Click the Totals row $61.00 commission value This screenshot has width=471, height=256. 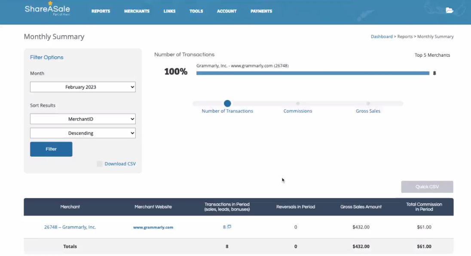424,247
